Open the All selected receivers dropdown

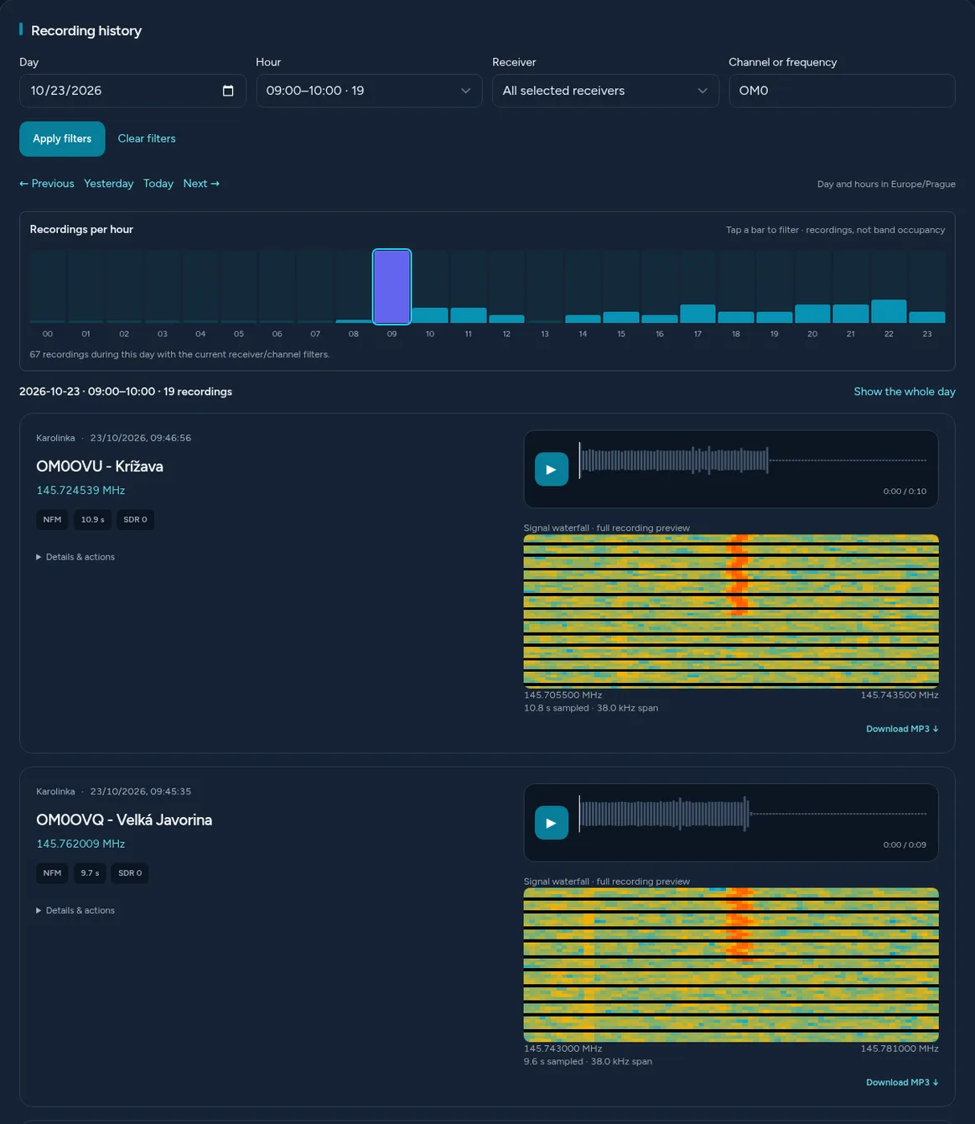click(605, 91)
